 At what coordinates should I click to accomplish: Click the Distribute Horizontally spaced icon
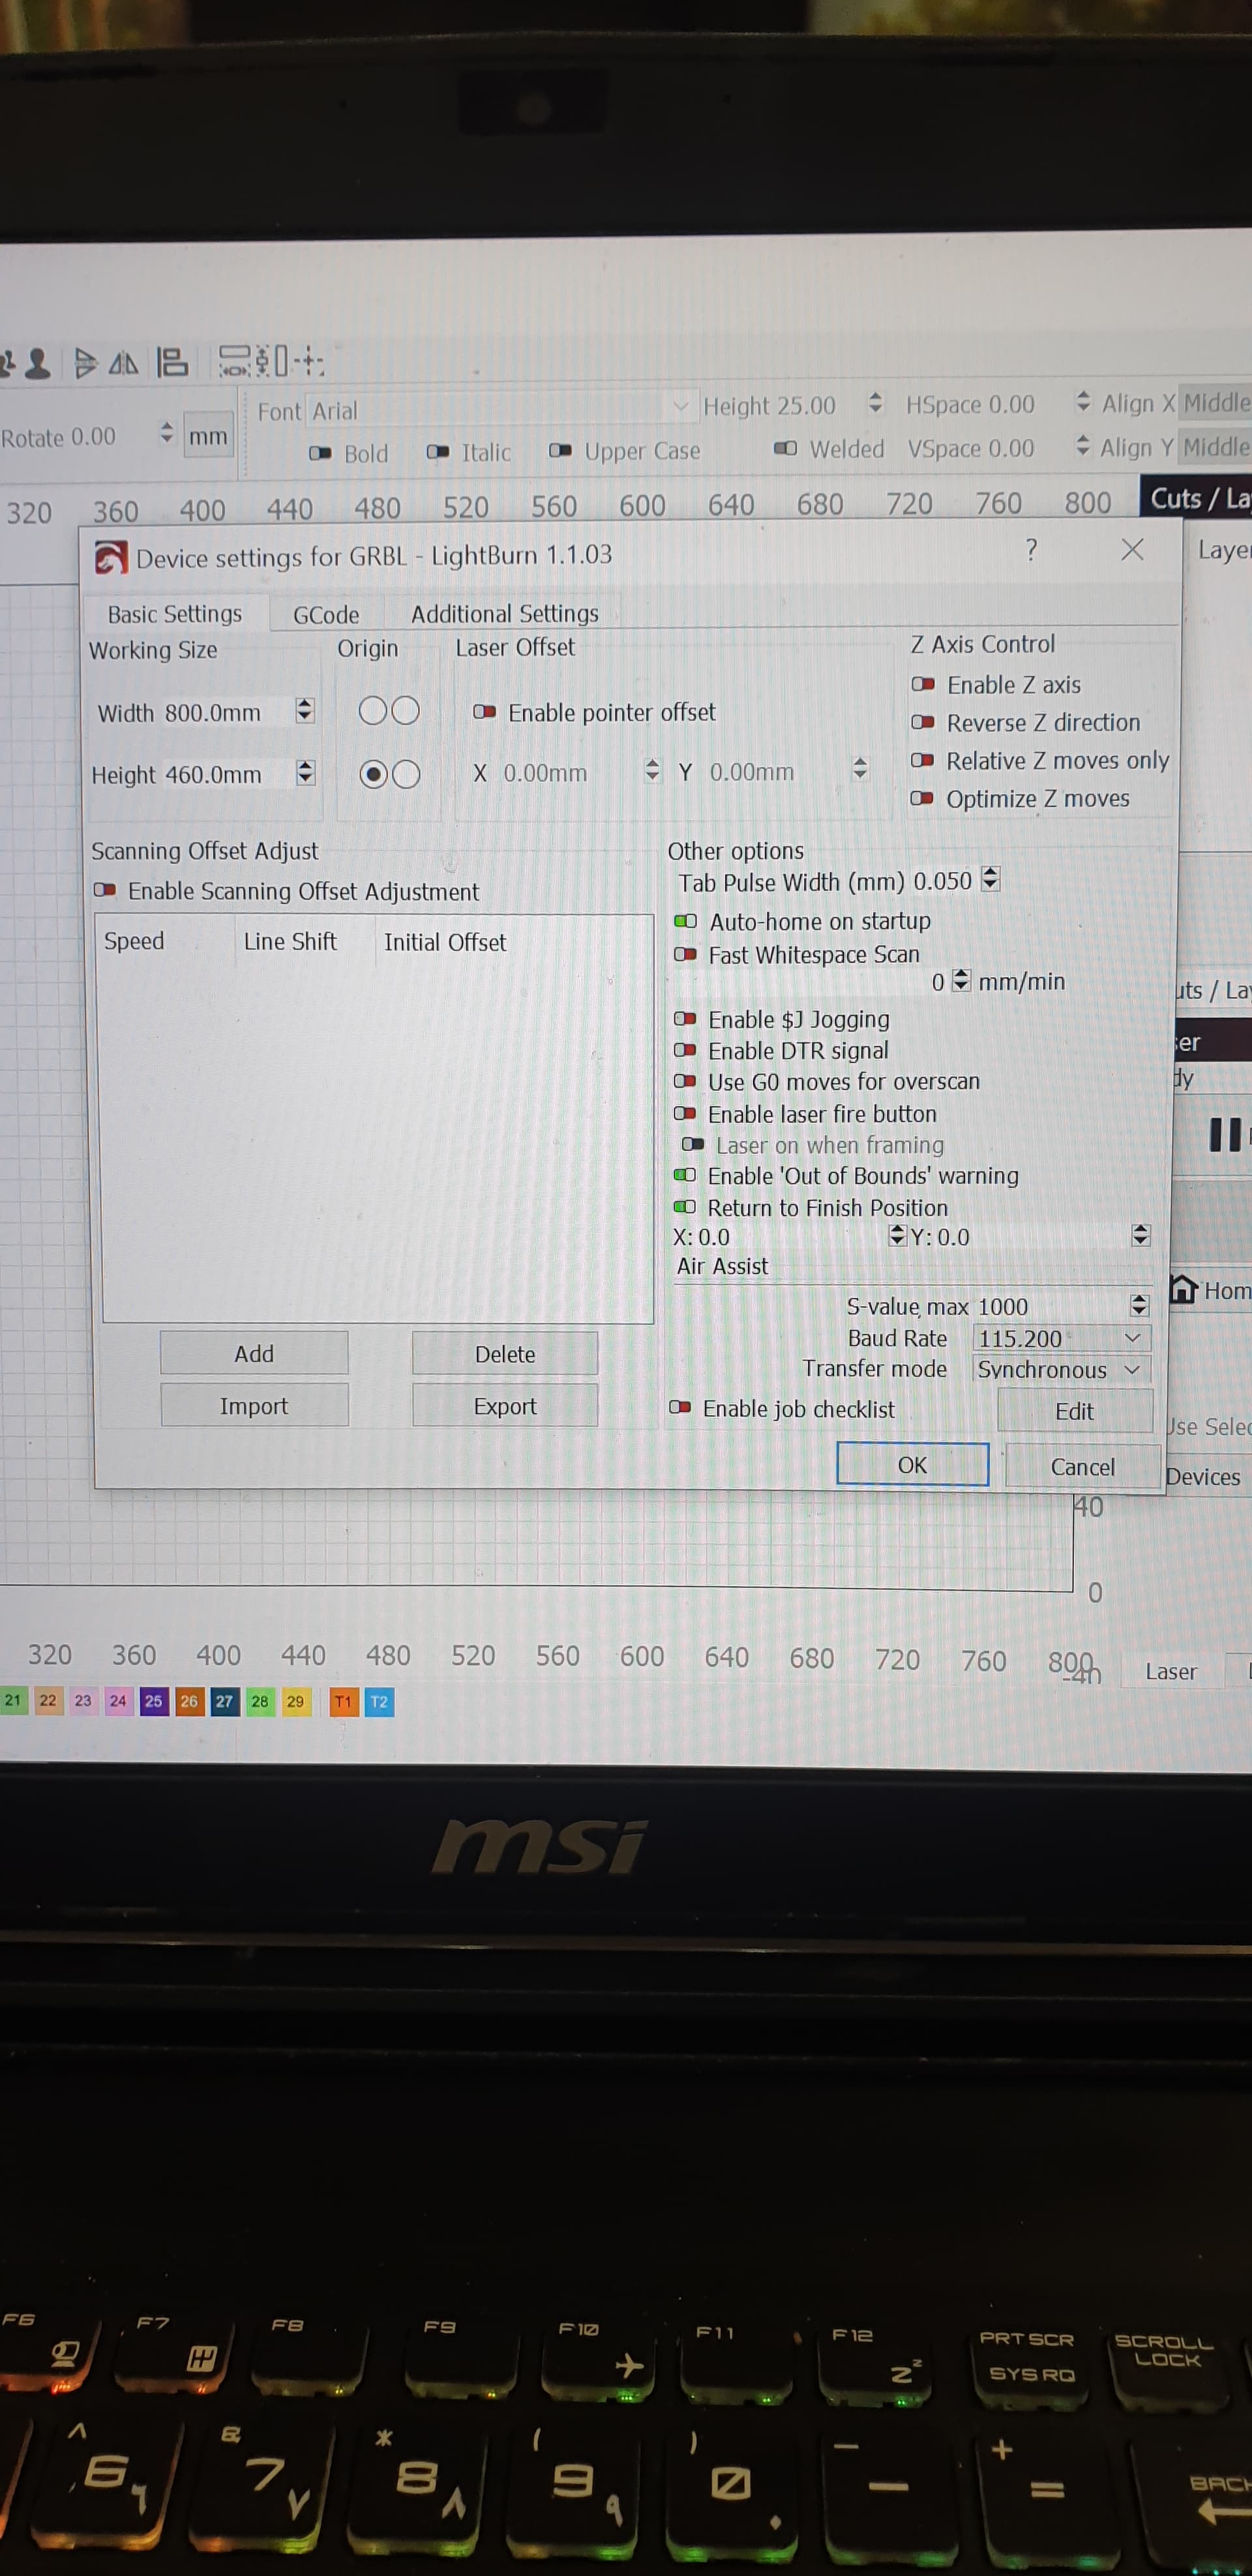click(236, 361)
